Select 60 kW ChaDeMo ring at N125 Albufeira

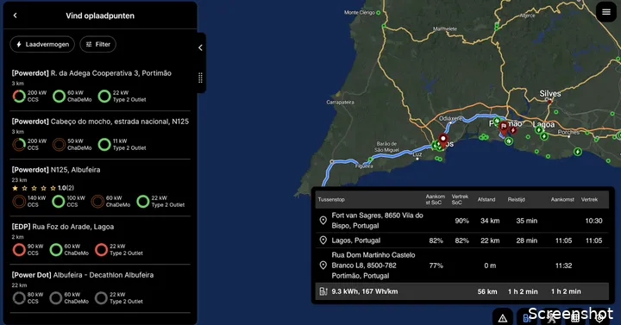click(97, 202)
